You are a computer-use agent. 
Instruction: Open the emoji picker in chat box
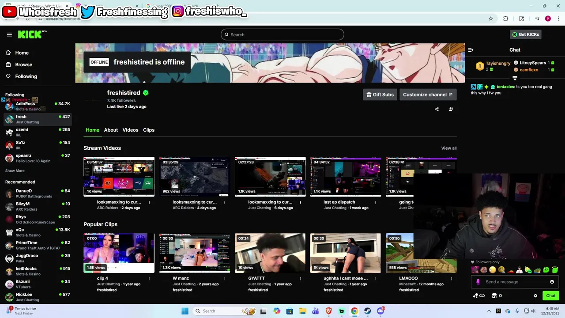pyautogui.click(x=552, y=282)
